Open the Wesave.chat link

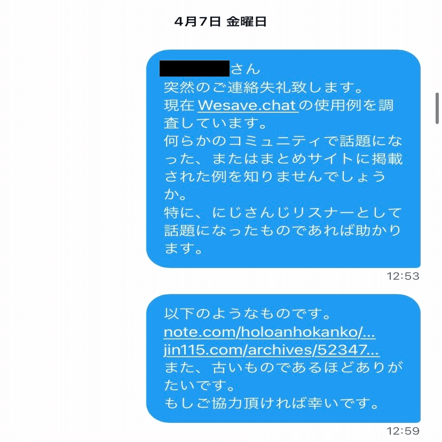[248, 105]
